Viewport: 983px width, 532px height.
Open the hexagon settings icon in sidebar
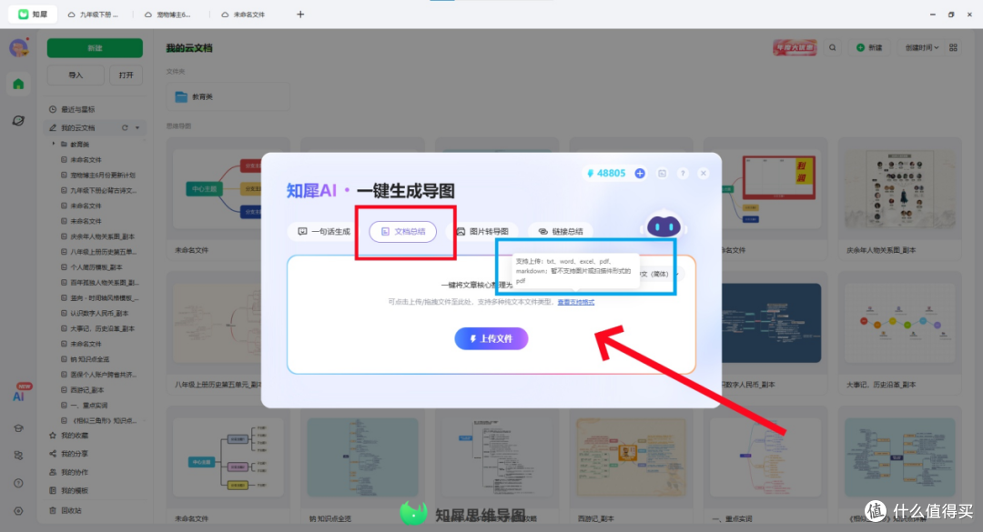point(18,511)
